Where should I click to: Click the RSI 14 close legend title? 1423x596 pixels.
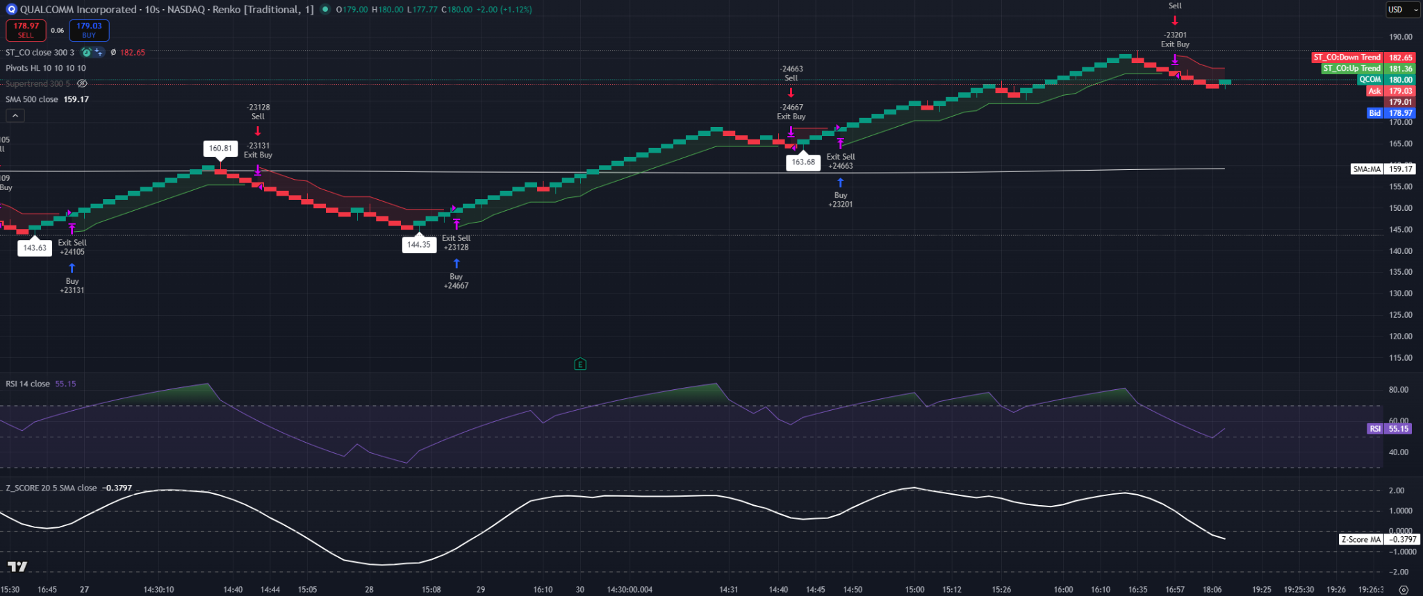pyautogui.click(x=28, y=384)
